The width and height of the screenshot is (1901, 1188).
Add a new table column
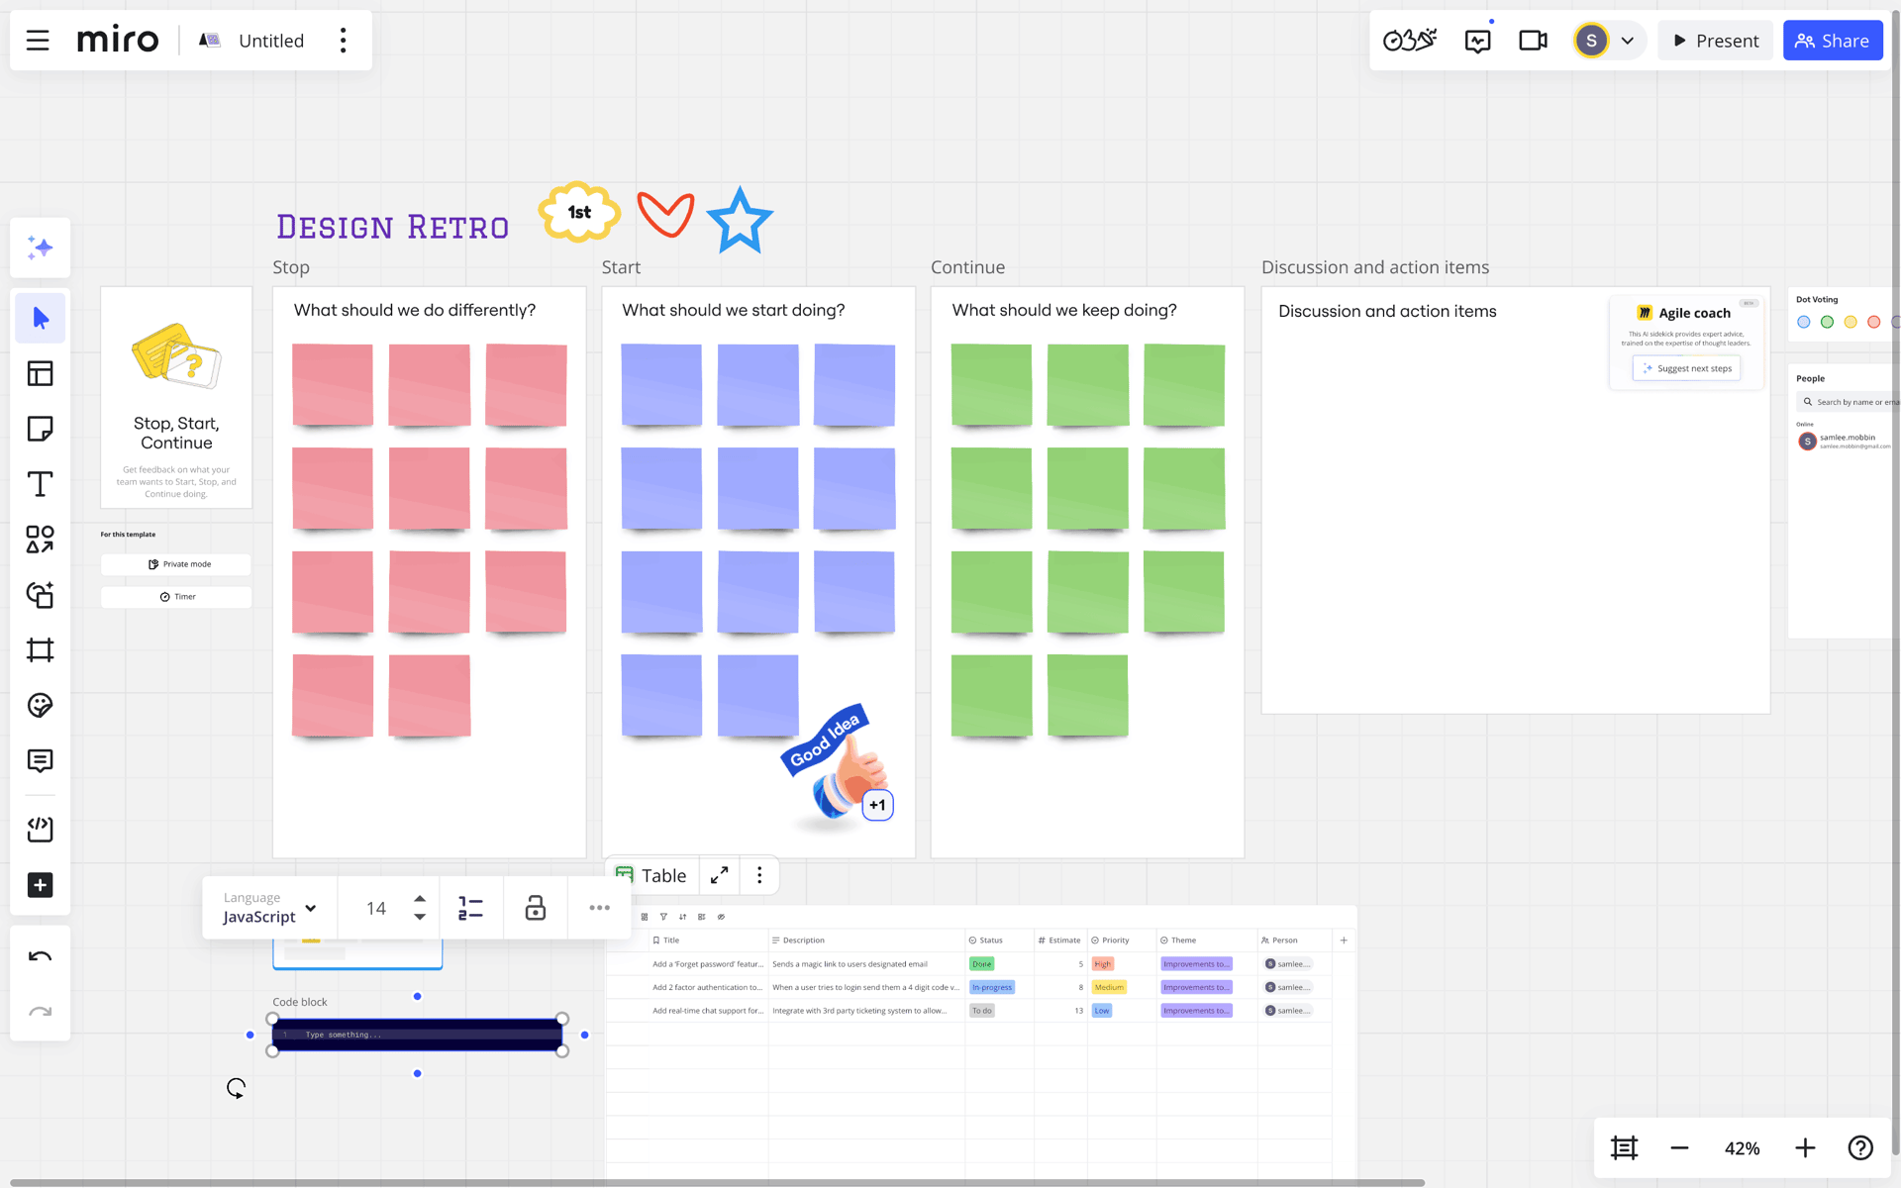tap(1344, 940)
